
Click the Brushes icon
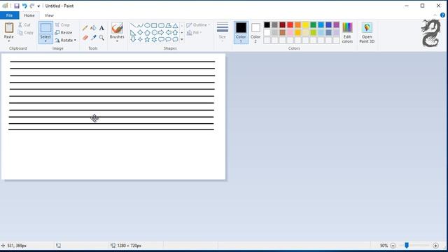[x=117, y=28]
